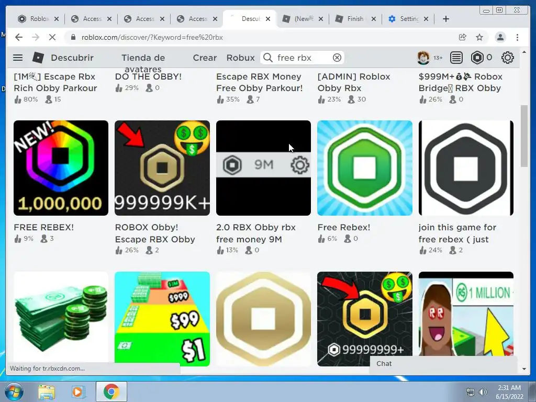Open 'join this game for free rebex' title
The height and width of the screenshot is (402, 536).
pos(457,233)
